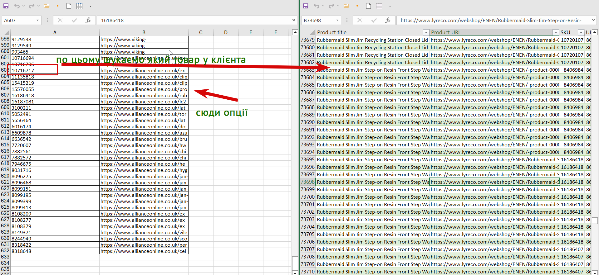Redo action in left Excel window

[x=32, y=6]
